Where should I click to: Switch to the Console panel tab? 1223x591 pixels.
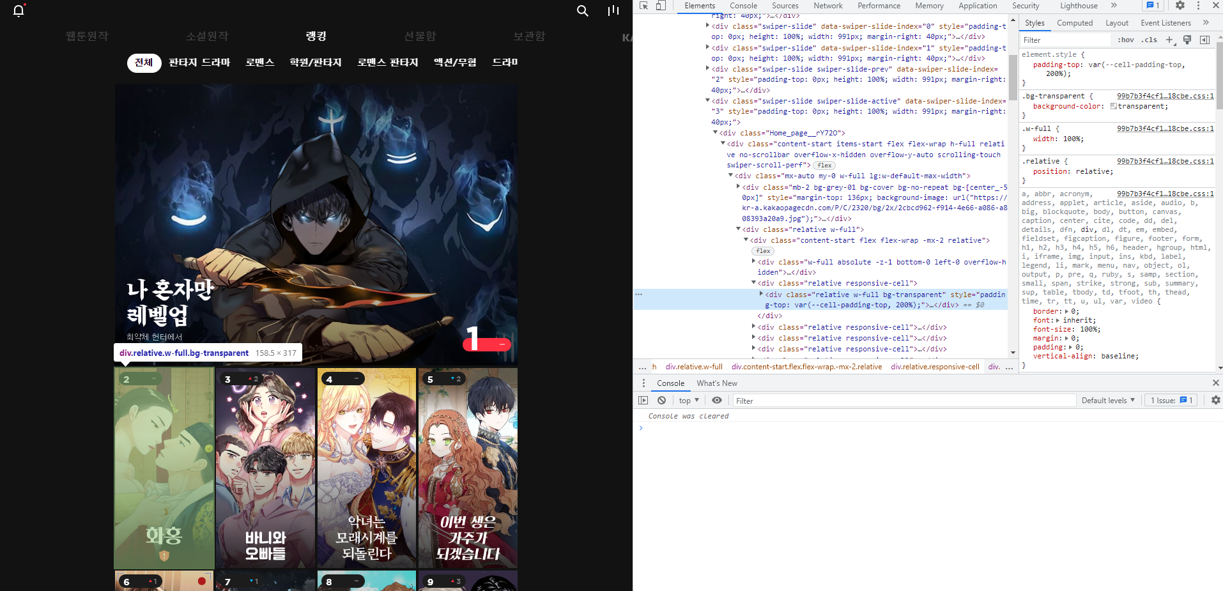(743, 6)
